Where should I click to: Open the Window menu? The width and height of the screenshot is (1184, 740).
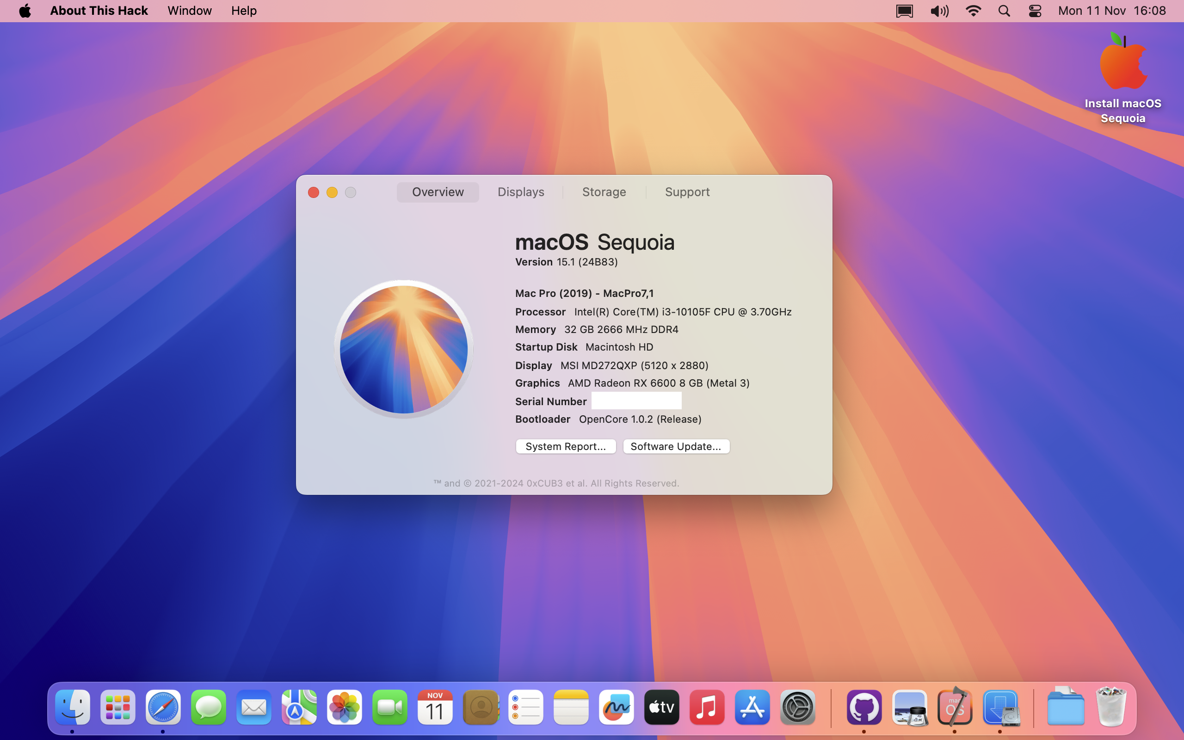click(189, 11)
